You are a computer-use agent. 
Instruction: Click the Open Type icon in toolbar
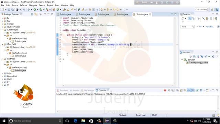64,10
